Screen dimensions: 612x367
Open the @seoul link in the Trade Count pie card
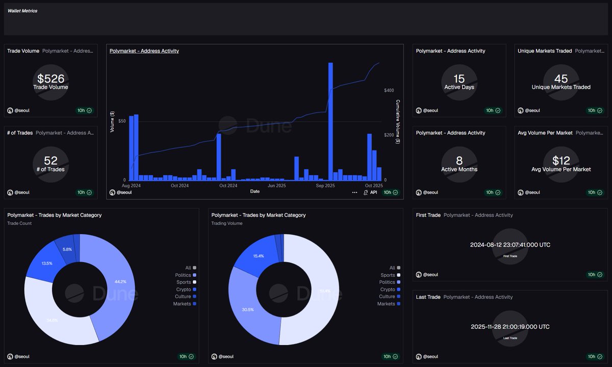(x=22, y=356)
